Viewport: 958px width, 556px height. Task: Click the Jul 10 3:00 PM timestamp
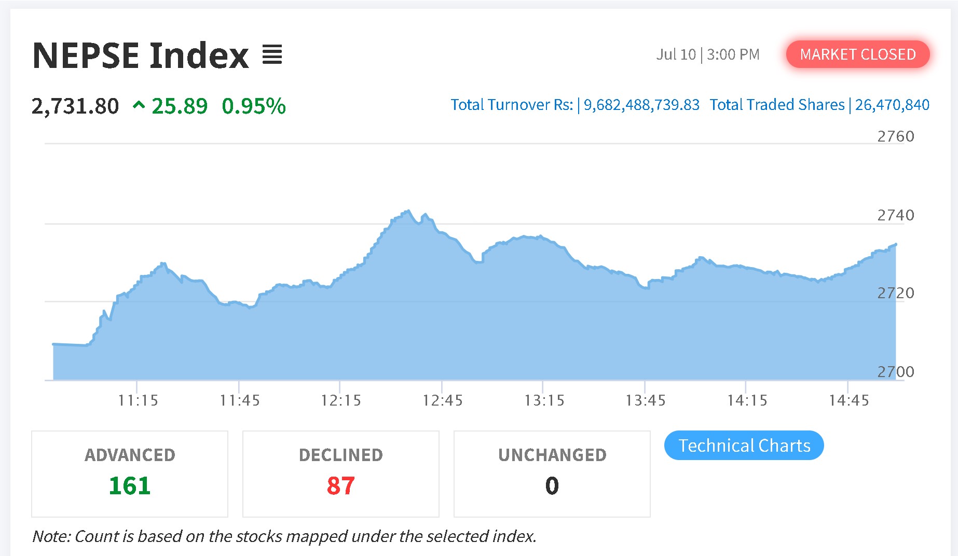click(708, 54)
